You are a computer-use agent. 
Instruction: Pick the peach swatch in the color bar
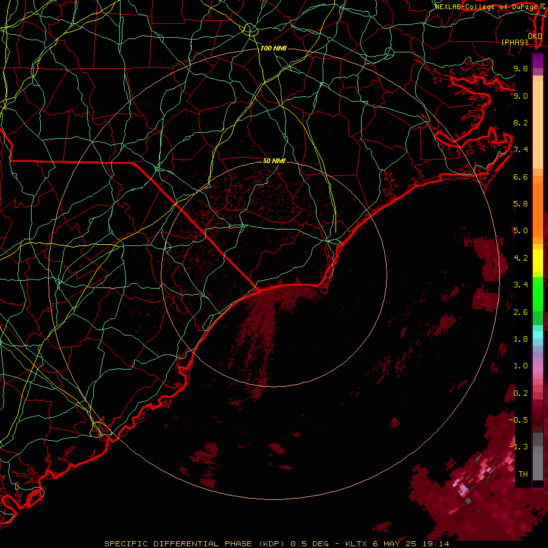[538, 125]
